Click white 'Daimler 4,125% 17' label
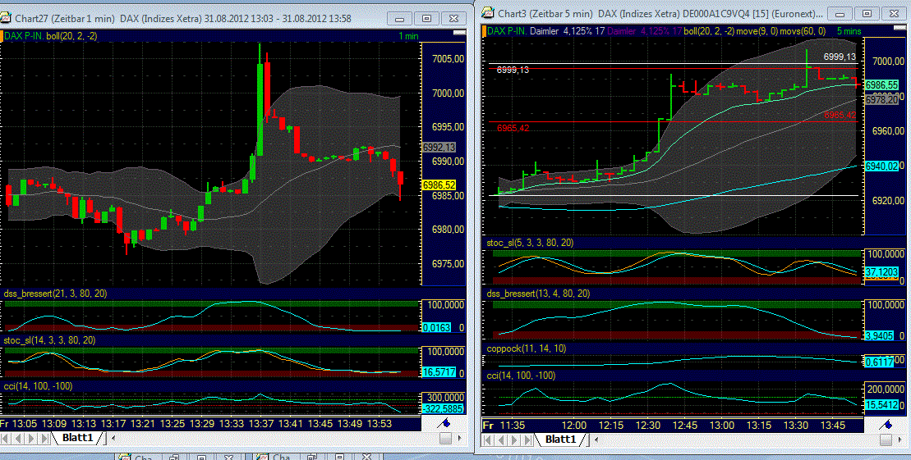The width and height of the screenshot is (911, 460). [567, 30]
